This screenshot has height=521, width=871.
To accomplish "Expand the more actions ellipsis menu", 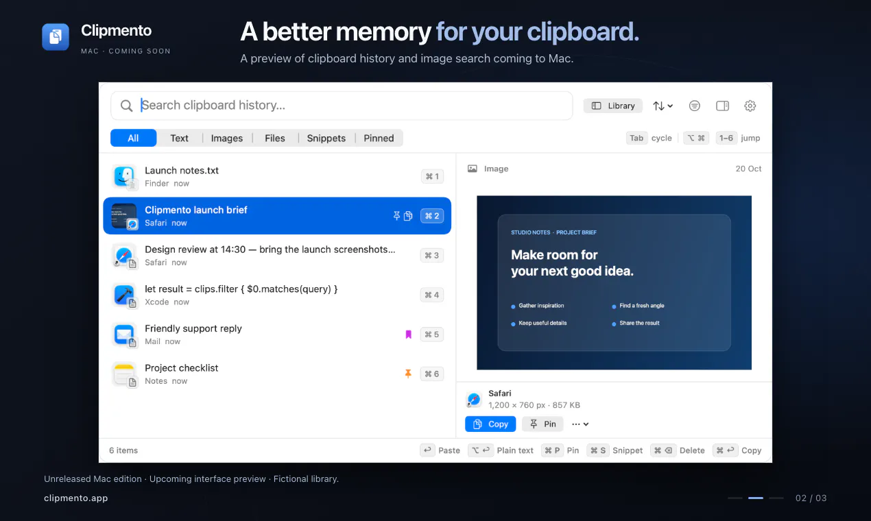I will pyautogui.click(x=580, y=424).
